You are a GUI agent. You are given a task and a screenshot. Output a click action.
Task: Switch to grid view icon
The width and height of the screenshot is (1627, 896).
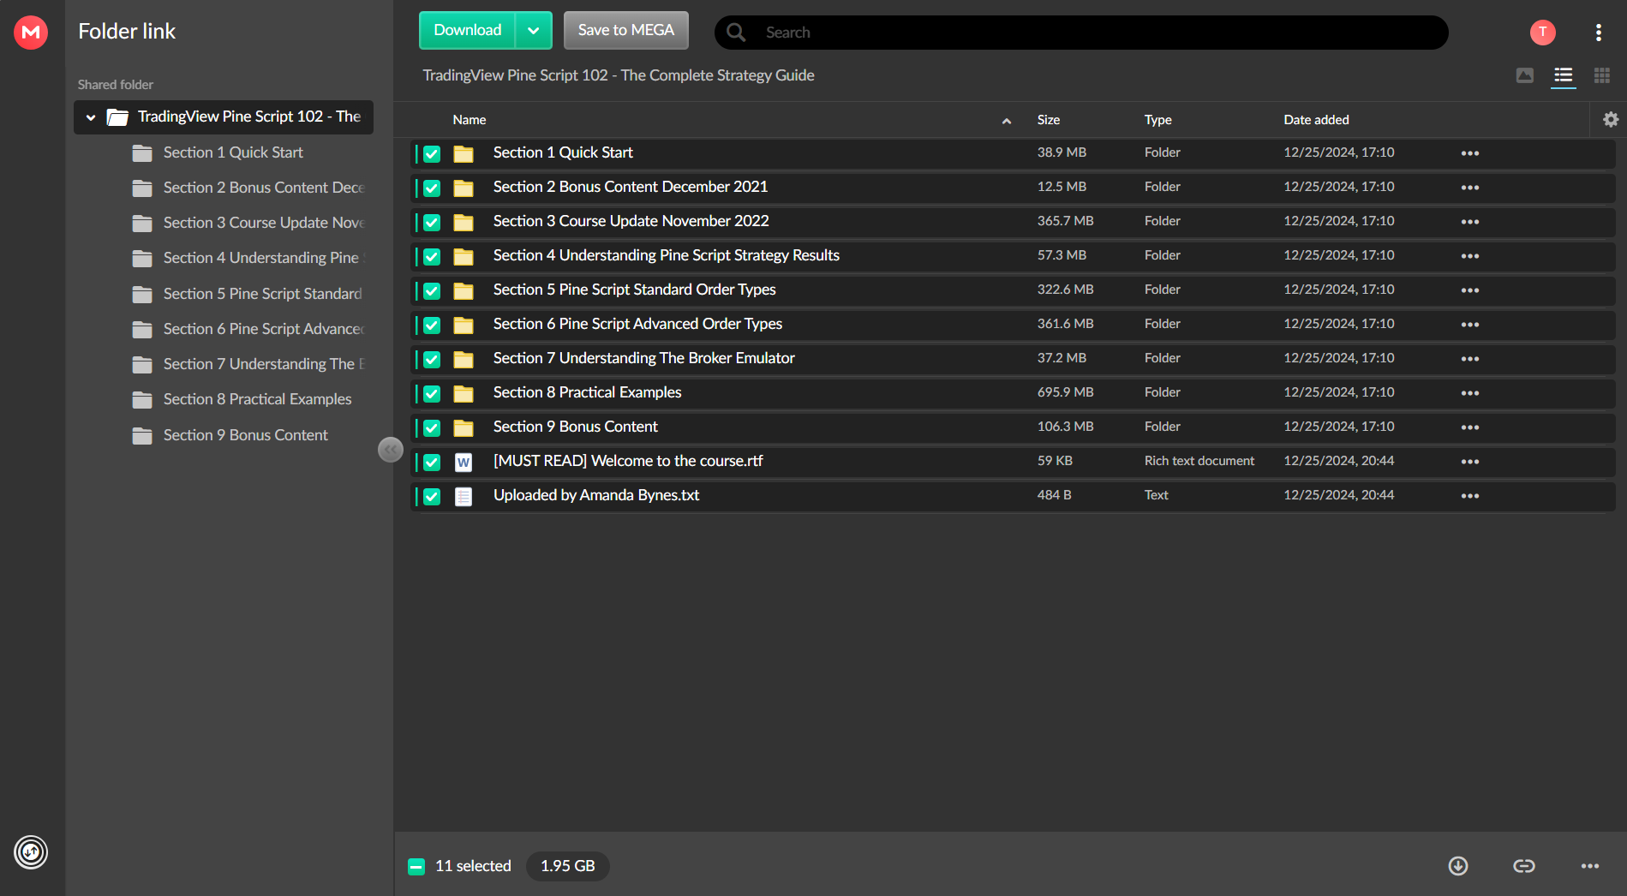1601,75
